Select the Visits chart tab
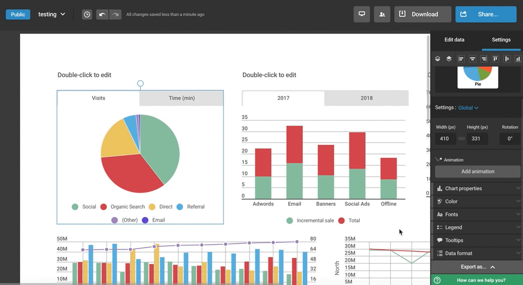 pyautogui.click(x=99, y=98)
